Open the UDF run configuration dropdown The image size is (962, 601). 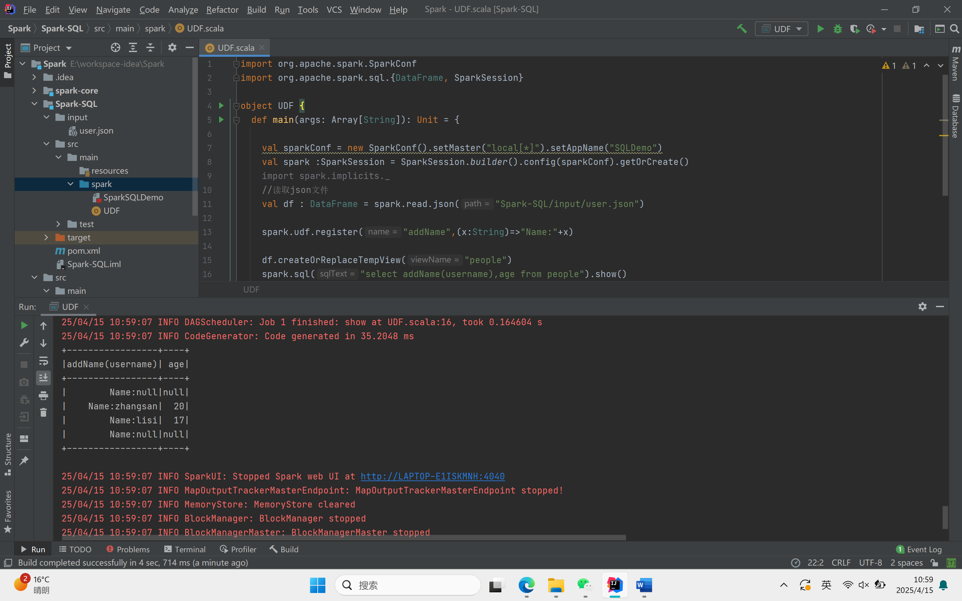(782, 29)
